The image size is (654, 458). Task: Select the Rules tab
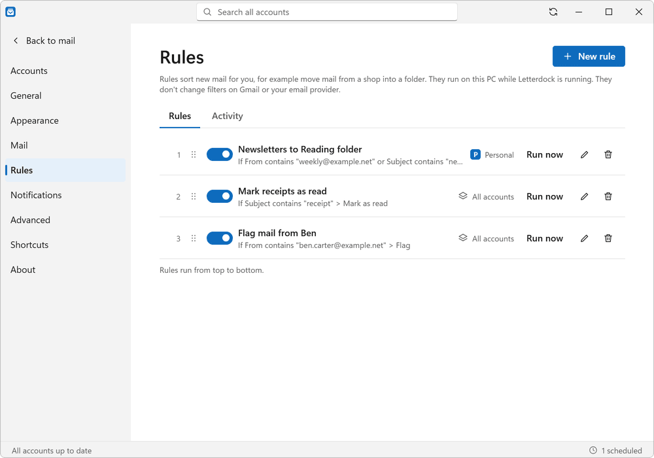pos(180,116)
